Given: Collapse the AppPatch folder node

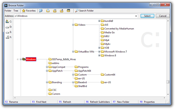Looking at the screenshot, I should (x=47, y=71).
